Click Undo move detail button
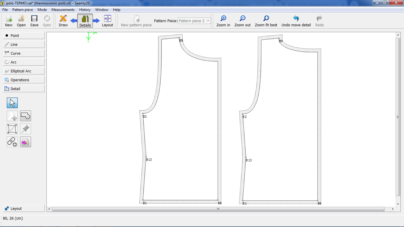The height and width of the screenshot is (227, 404). click(x=296, y=21)
